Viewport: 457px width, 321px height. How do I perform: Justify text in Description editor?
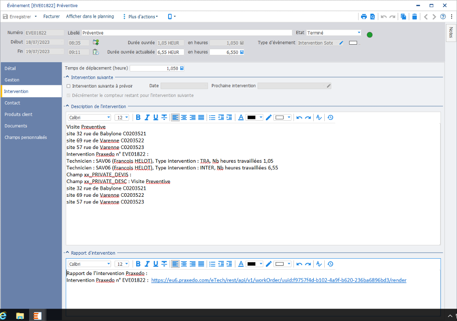[x=201, y=117]
